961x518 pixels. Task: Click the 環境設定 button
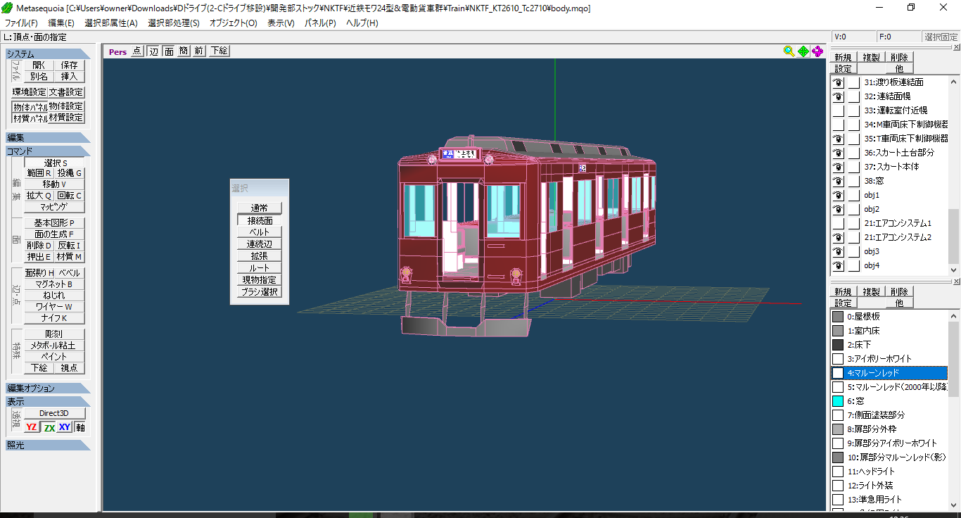point(30,92)
